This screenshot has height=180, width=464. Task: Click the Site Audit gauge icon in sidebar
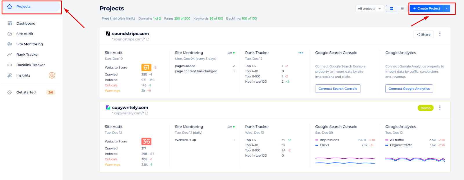(10, 34)
